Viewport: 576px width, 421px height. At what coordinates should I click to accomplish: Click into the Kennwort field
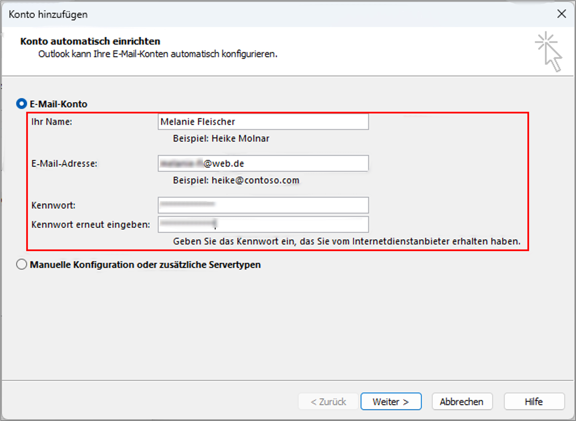263,205
